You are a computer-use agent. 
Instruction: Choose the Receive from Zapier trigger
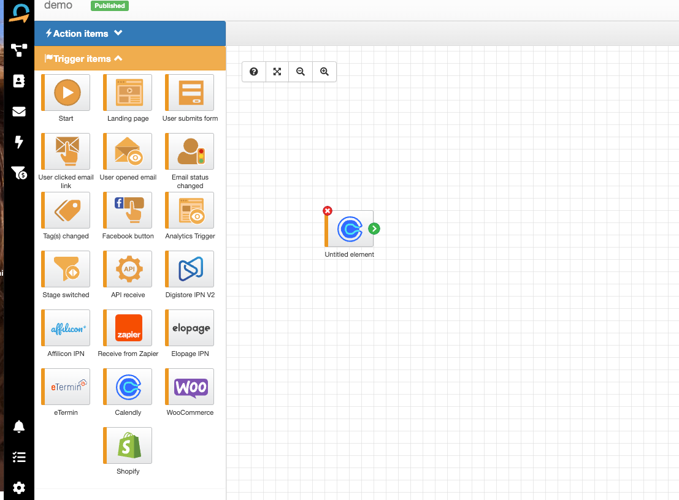pyautogui.click(x=128, y=328)
